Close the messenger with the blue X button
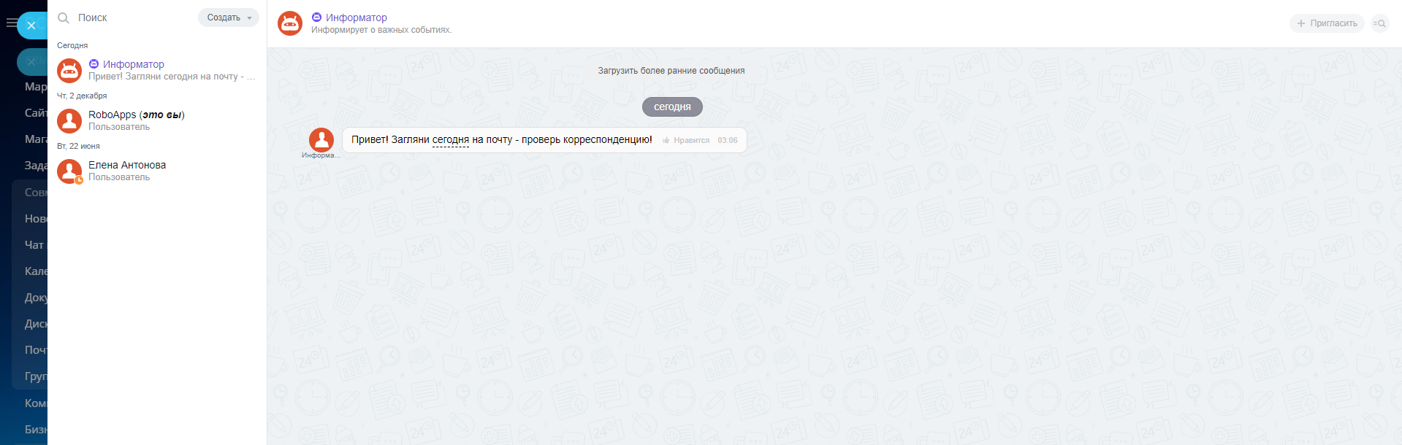The height and width of the screenshot is (445, 1402). [x=31, y=26]
